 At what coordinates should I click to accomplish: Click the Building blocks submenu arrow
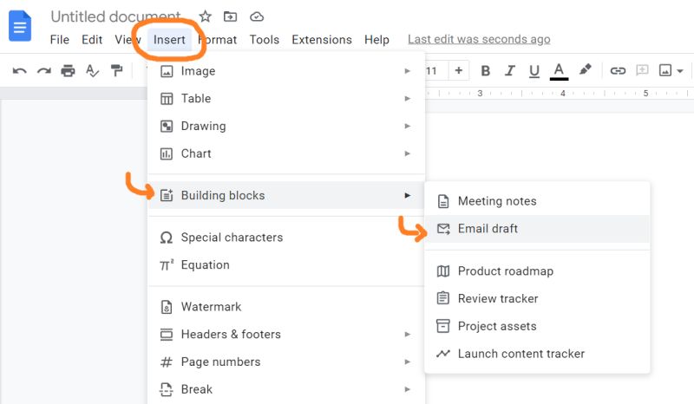click(x=407, y=195)
